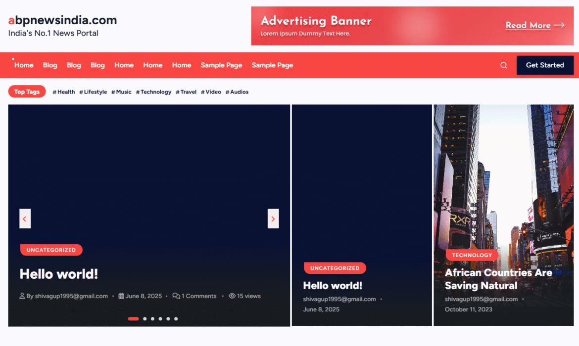Click the calendar date icon
The width and height of the screenshot is (579, 346).
(x=121, y=296)
